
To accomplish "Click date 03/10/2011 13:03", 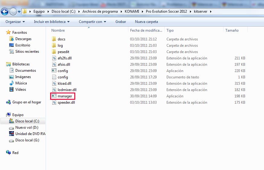I will (143, 102).
